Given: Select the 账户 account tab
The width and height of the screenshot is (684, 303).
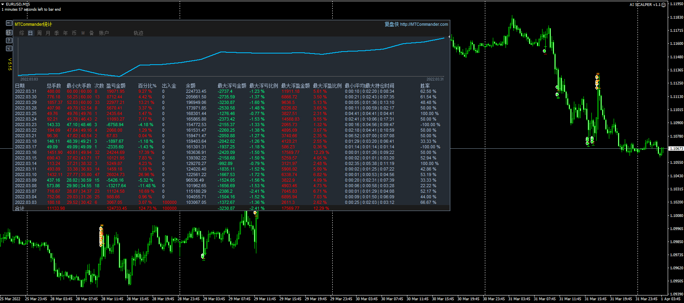Looking at the screenshot, I should 104,33.
